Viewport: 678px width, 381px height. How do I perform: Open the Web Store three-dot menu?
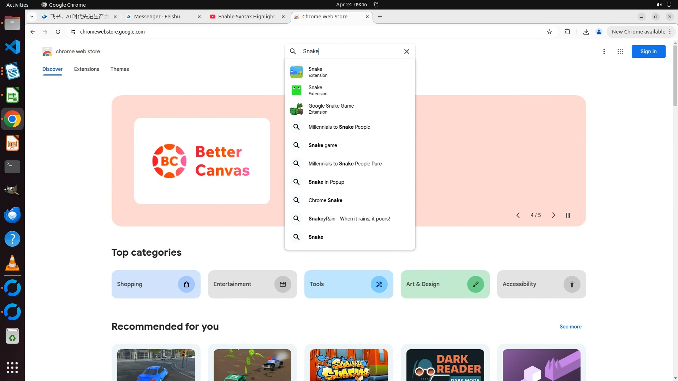[x=604, y=52]
